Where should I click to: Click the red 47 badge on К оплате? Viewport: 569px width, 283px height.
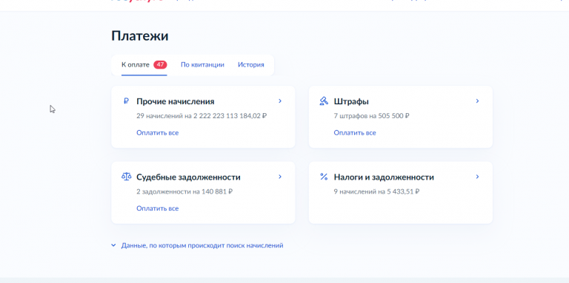pos(160,65)
